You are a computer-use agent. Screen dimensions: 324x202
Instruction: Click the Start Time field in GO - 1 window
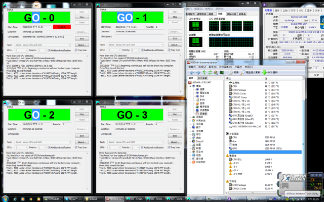coord(130,27)
